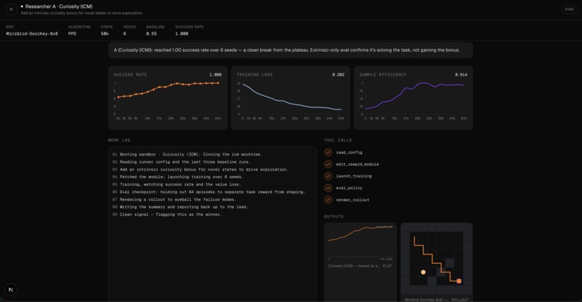Click log line 06 Eval checkpoint
This screenshot has width=582, height=302.
point(209,192)
